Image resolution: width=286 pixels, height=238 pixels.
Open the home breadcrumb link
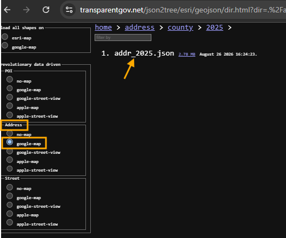click(103, 28)
